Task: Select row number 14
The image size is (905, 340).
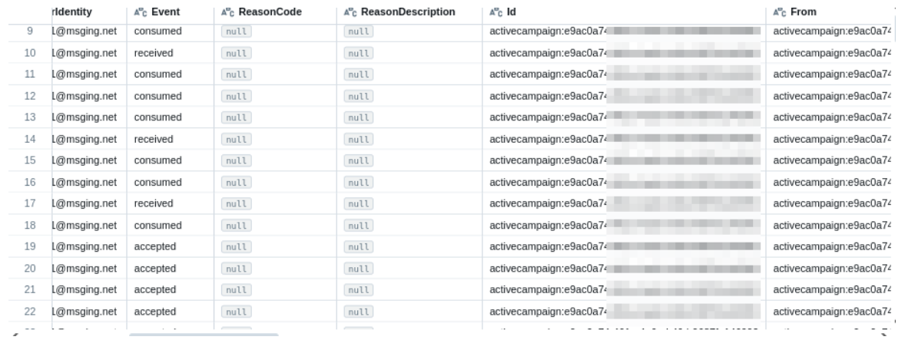Action: tap(31, 140)
